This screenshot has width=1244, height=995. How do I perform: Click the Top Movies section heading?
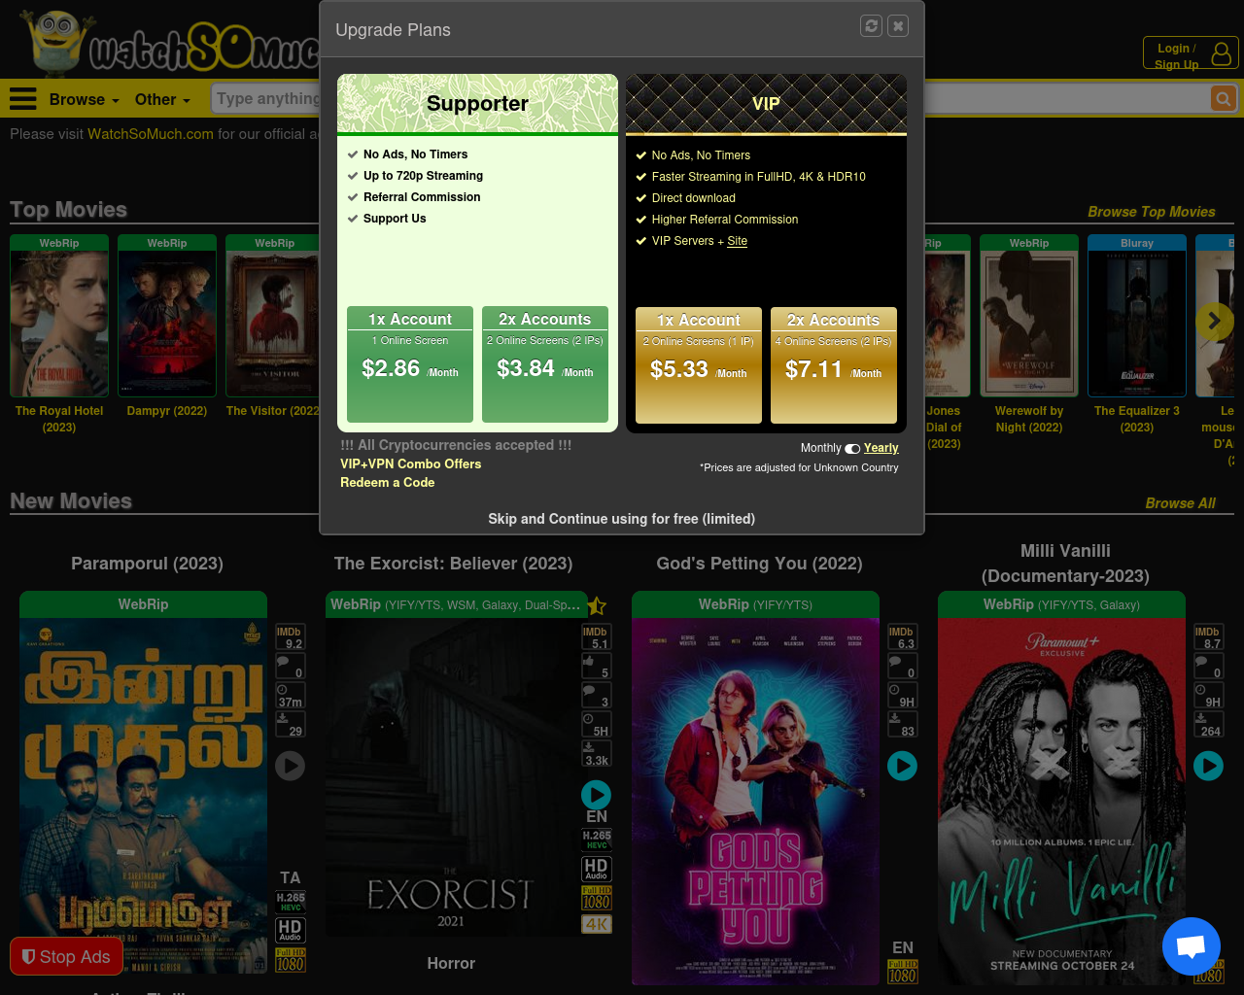(x=68, y=210)
